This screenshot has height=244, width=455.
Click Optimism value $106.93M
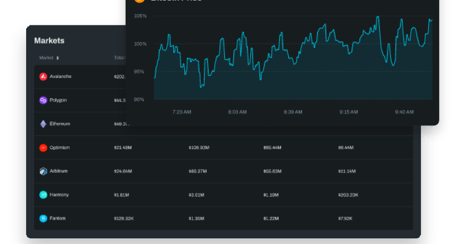pyautogui.click(x=198, y=148)
